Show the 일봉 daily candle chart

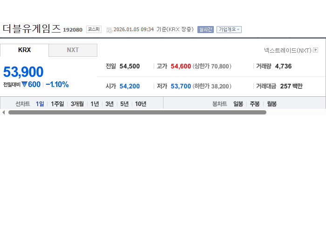point(238,104)
